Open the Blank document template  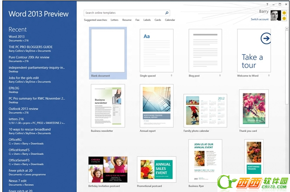coord(108,53)
